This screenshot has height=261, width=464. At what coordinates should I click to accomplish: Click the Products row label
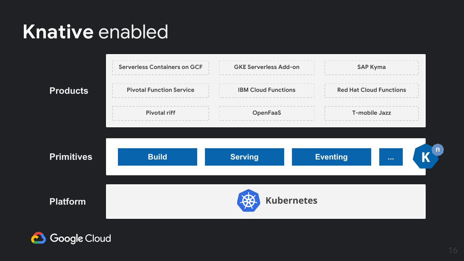(69, 91)
